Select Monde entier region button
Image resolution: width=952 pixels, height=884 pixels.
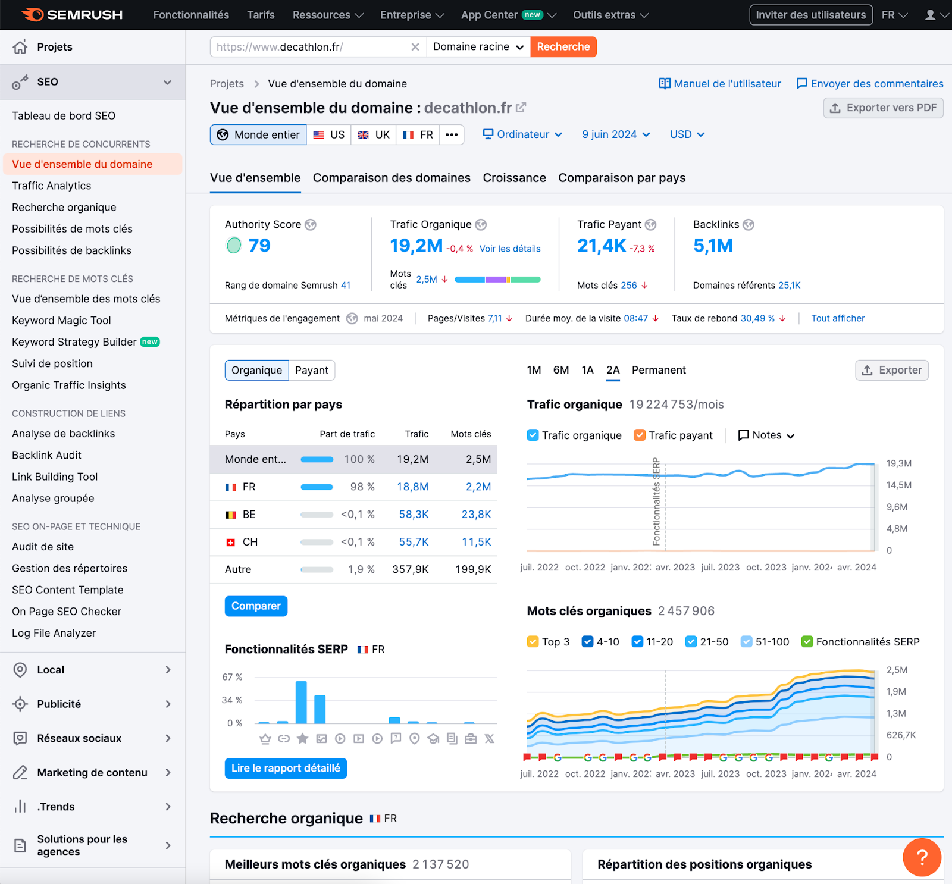tap(258, 135)
